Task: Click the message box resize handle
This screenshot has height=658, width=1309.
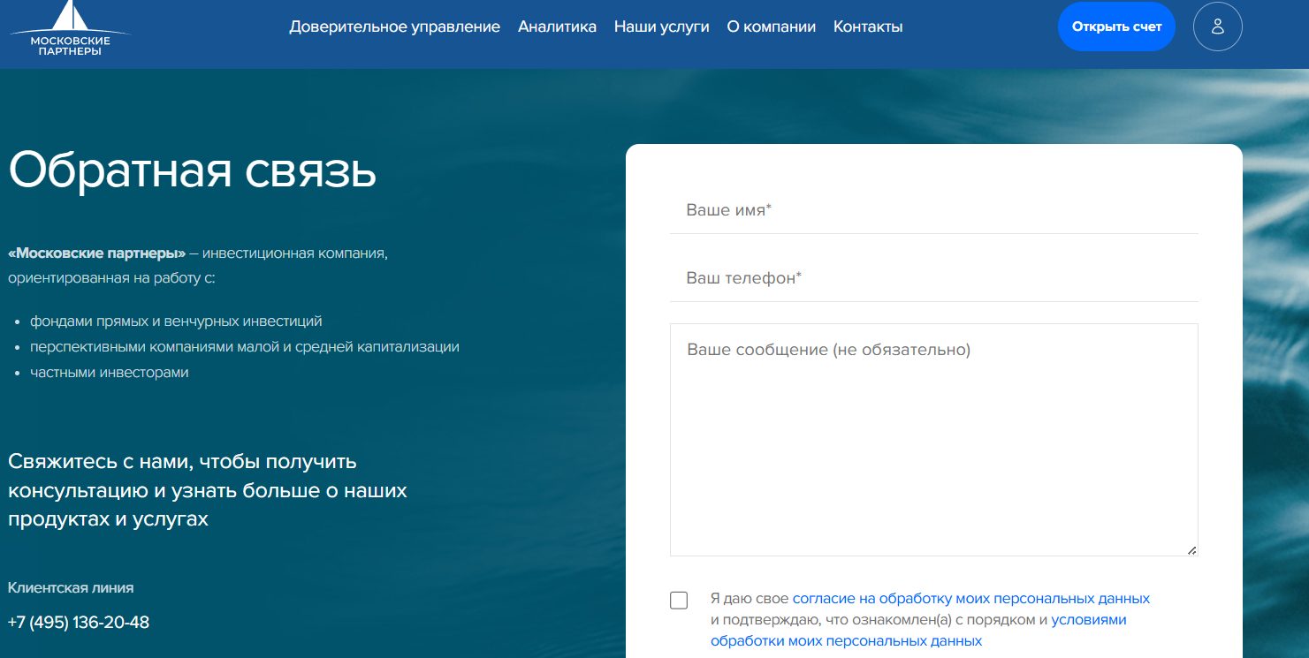Action: (x=1191, y=549)
